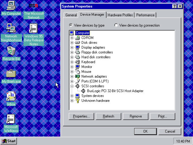Expand the Hard disk controllers branch

point(72,57)
